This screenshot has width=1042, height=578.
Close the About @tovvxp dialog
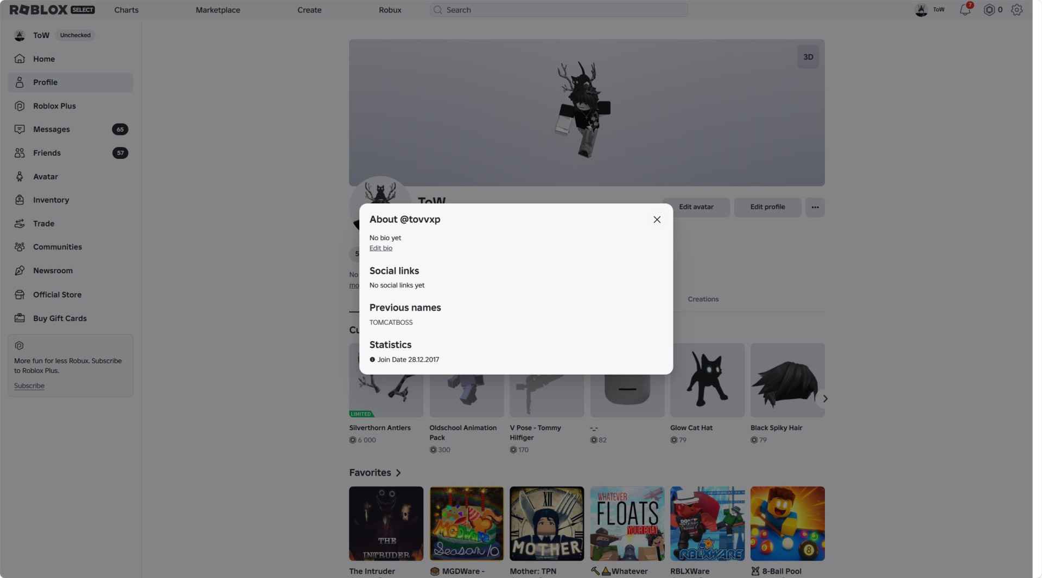point(657,220)
